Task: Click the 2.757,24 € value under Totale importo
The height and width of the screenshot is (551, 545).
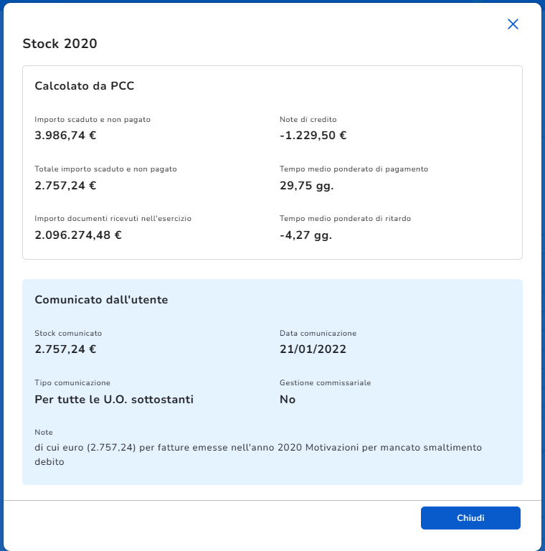Action: [65, 185]
